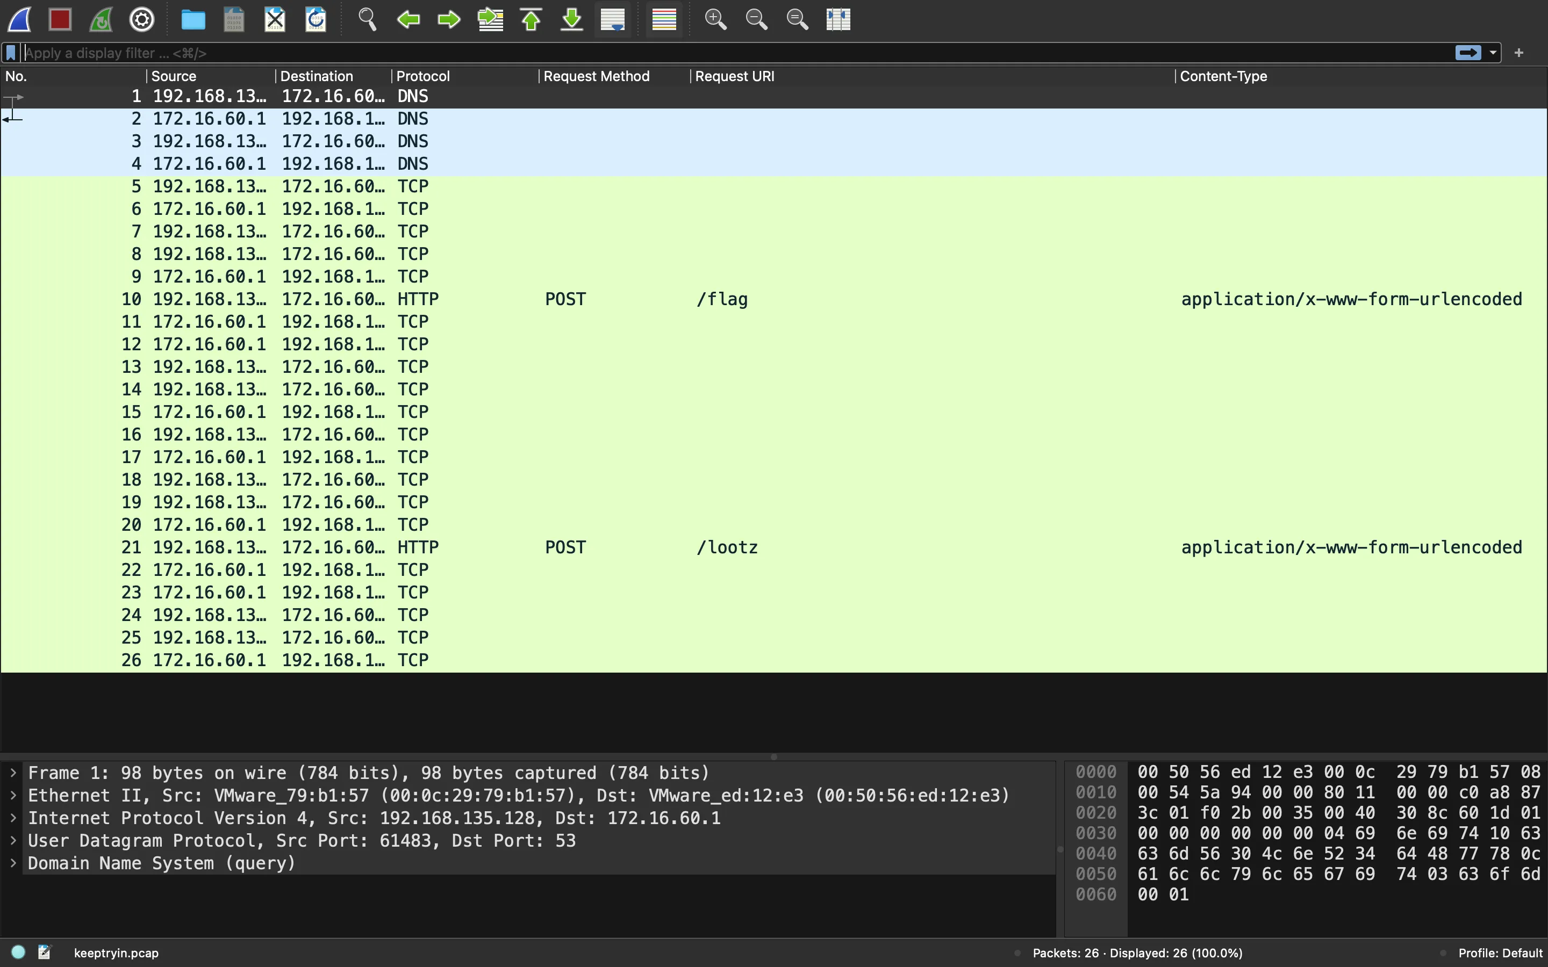The width and height of the screenshot is (1548, 967).
Task: Restart current capture with green fin icon
Action: pyautogui.click(x=101, y=19)
